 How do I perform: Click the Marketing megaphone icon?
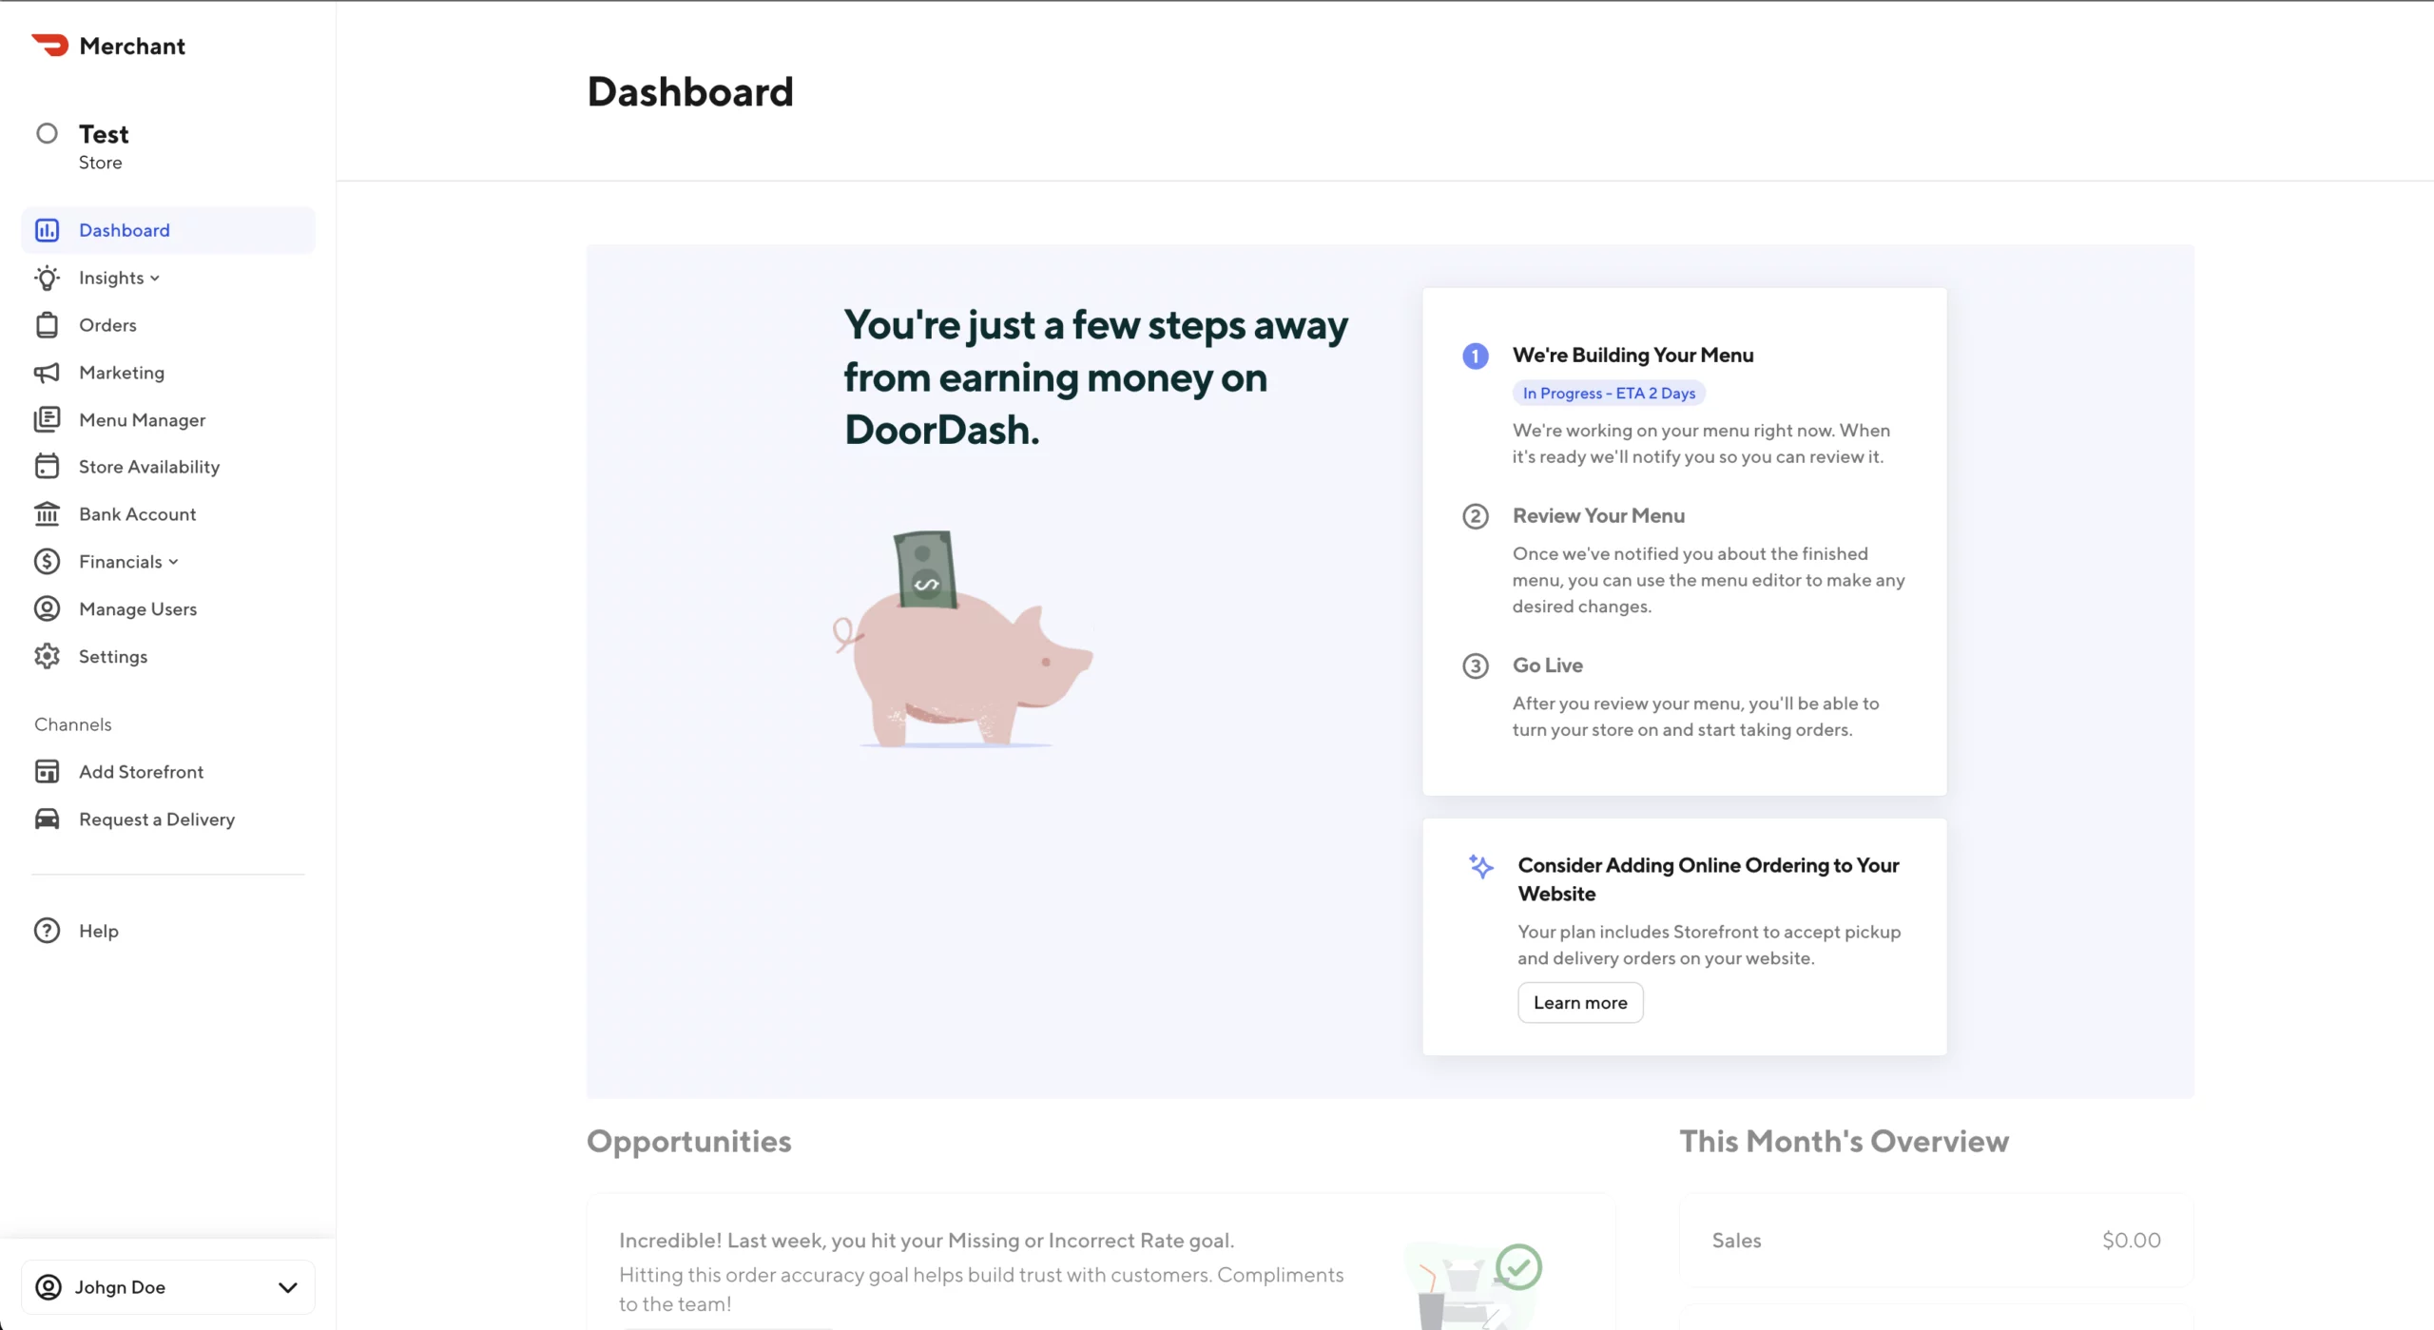(47, 373)
